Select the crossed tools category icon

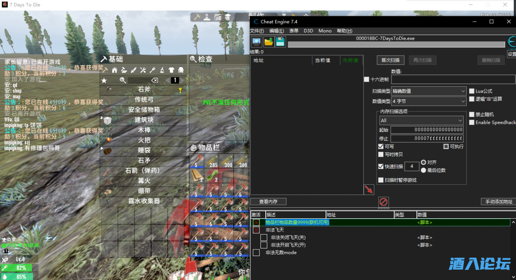143,70
